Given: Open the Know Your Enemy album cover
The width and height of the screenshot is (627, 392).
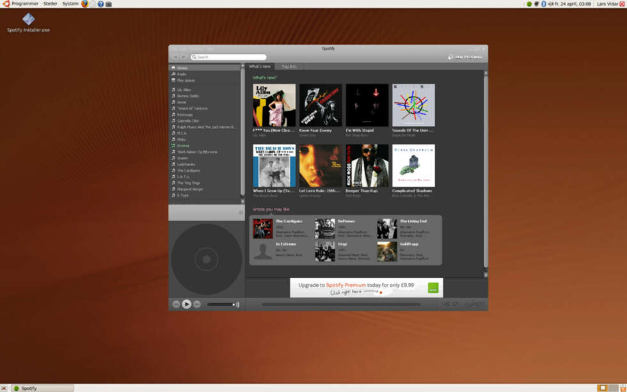Looking at the screenshot, I should click(321, 105).
